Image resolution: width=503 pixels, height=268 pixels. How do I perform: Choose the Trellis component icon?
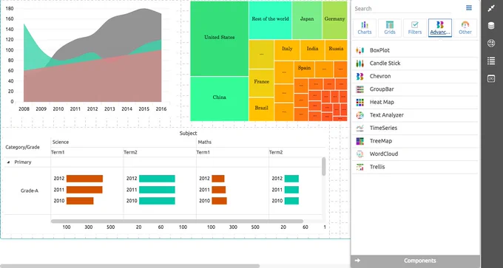click(360, 167)
